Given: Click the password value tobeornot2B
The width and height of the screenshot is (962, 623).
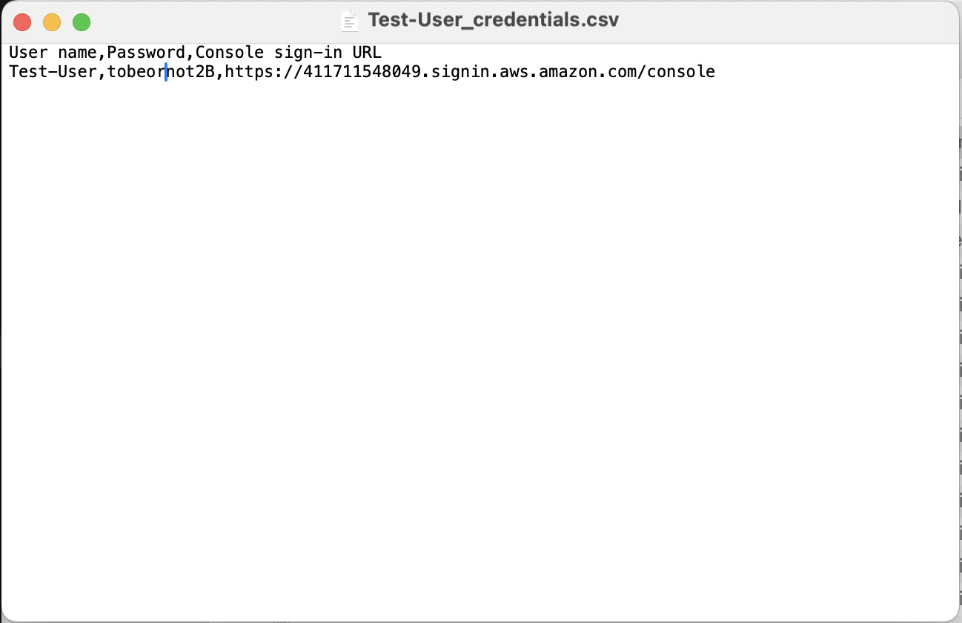Looking at the screenshot, I should click(161, 72).
